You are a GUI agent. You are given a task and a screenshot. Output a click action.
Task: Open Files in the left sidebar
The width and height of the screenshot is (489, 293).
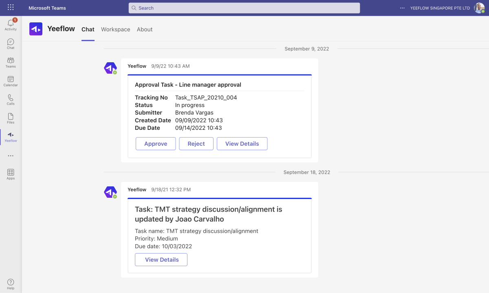pyautogui.click(x=11, y=118)
